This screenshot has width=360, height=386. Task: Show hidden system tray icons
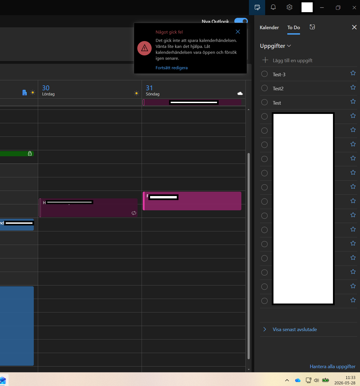(287, 380)
